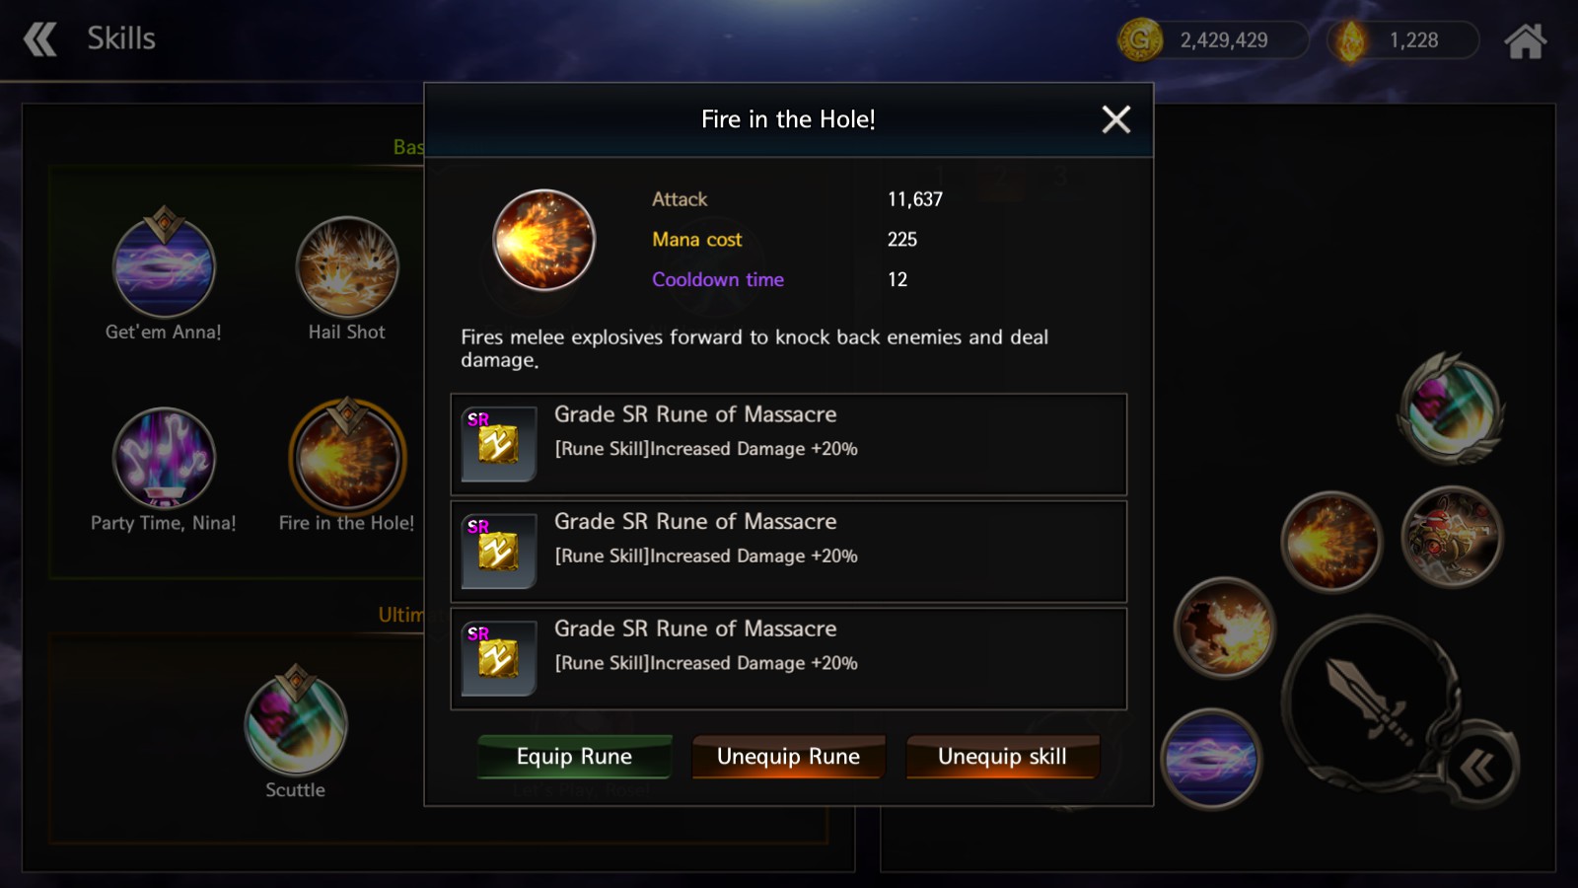Tap the large sword attack button
The image size is (1578, 888).
point(1371,703)
